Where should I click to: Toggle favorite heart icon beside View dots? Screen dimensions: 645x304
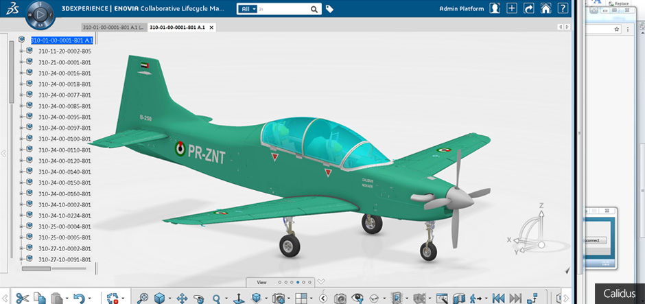point(320,281)
